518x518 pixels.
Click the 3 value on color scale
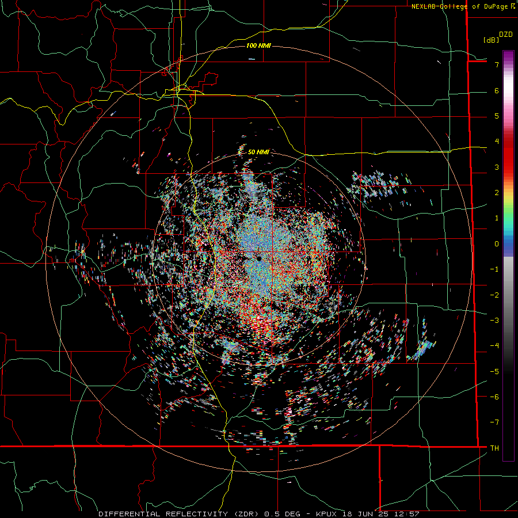pyautogui.click(x=497, y=167)
